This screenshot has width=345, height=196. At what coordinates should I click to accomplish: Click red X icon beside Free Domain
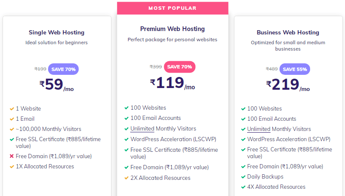click(x=12, y=156)
